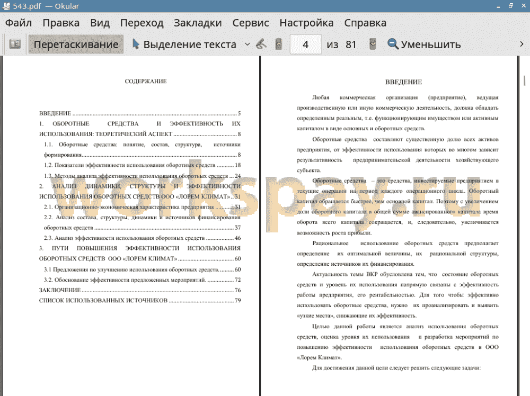Image resolution: width=530 pixels, height=396 pixels.
Task: Click the page number field showing 4
Action: tap(306, 44)
